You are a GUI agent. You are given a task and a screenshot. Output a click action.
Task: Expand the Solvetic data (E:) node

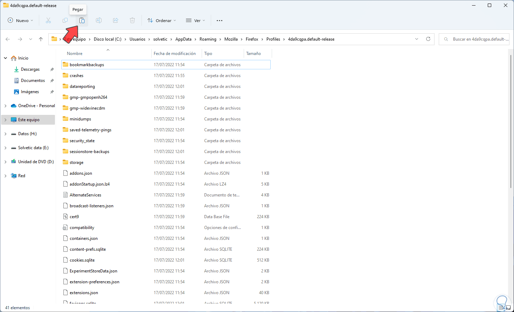(5, 148)
